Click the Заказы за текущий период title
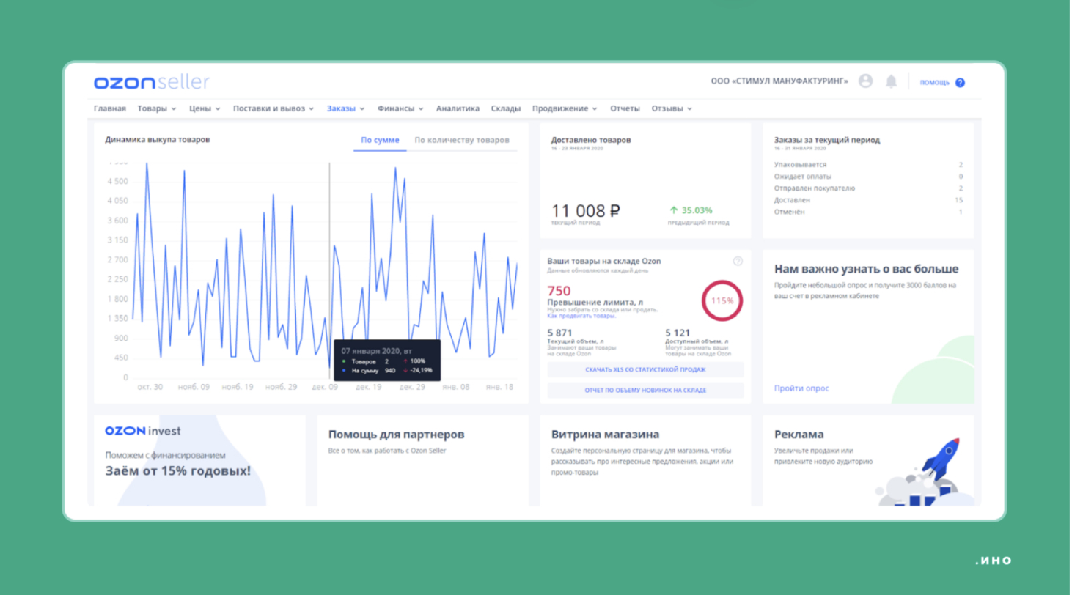Screen dimensions: 1072x595 click(827, 139)
